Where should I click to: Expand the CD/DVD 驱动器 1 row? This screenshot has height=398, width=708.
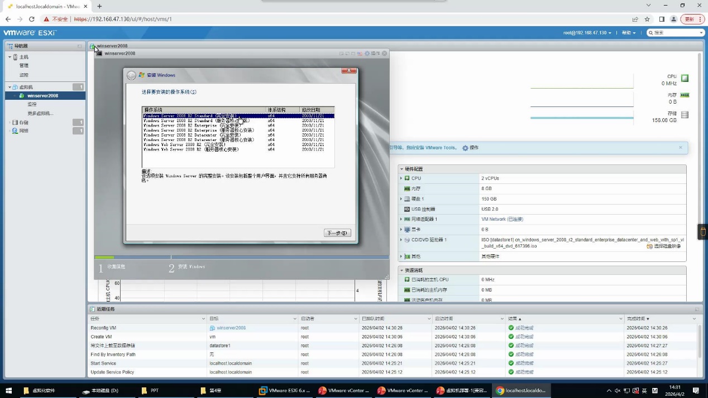coord(401,240)
